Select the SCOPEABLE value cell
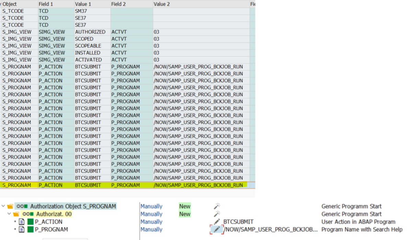The height and width of the screenshot is (240, 412). coord(92,46)
